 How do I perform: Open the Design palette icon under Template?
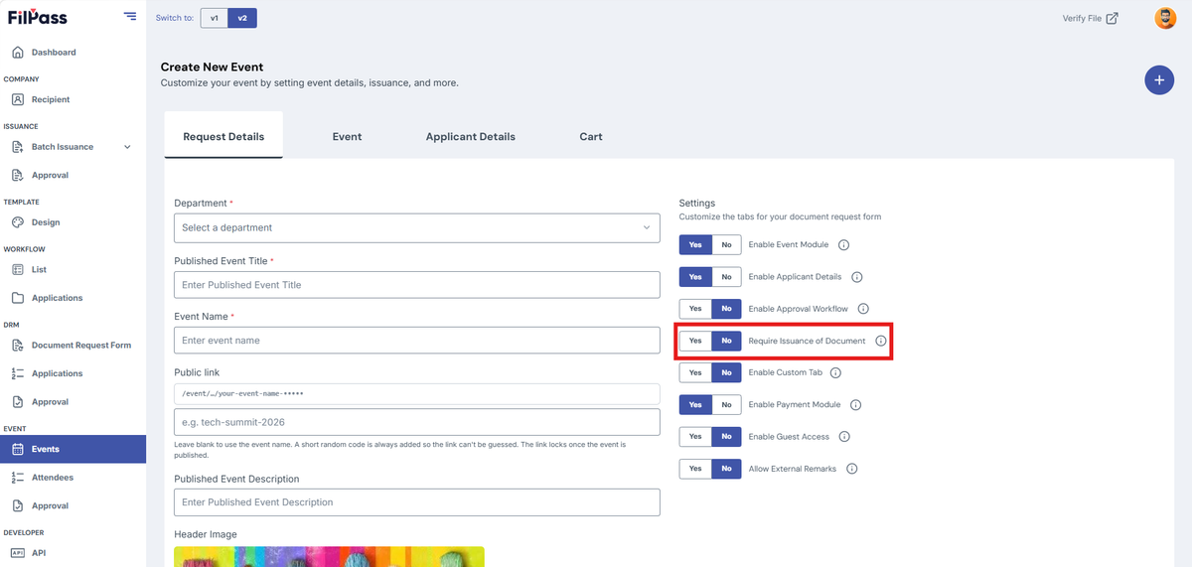pos(18,222)
